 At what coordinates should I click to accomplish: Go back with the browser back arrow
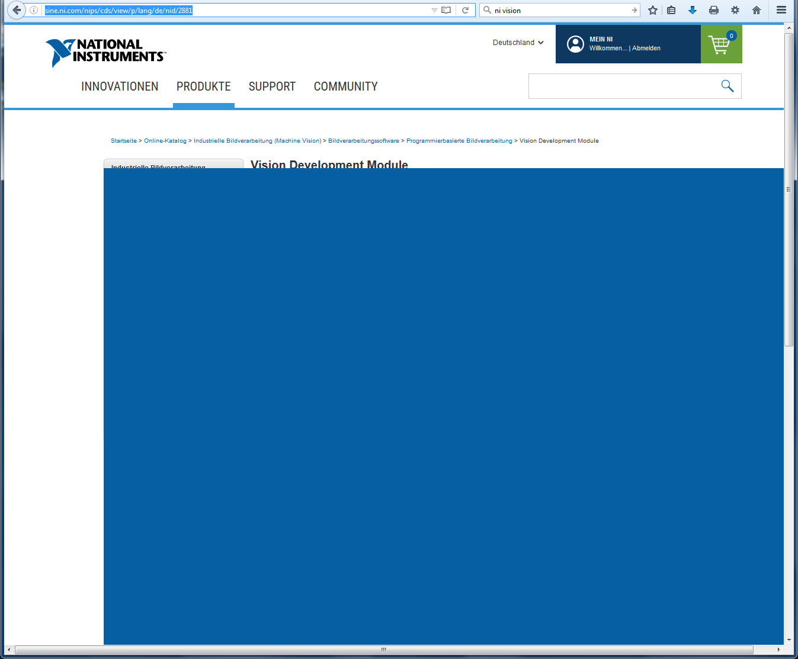pos(17,10)
